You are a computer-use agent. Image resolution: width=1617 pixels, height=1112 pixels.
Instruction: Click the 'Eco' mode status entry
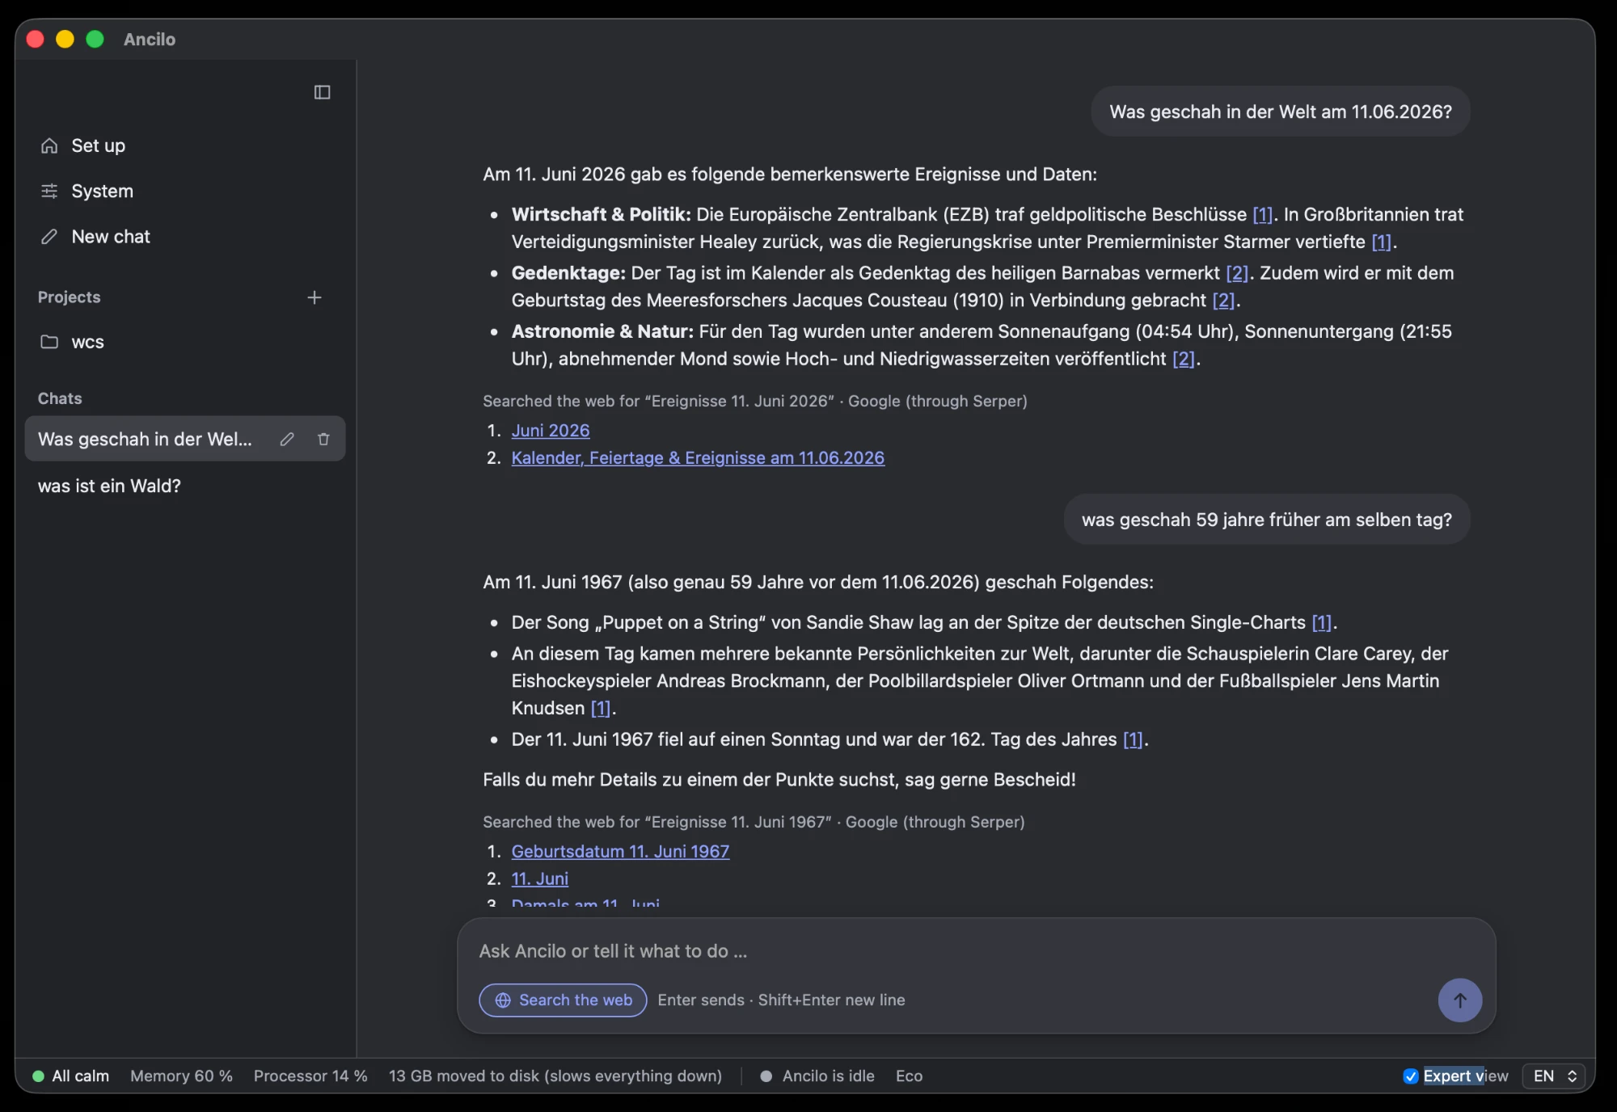tap(909, 1076)
